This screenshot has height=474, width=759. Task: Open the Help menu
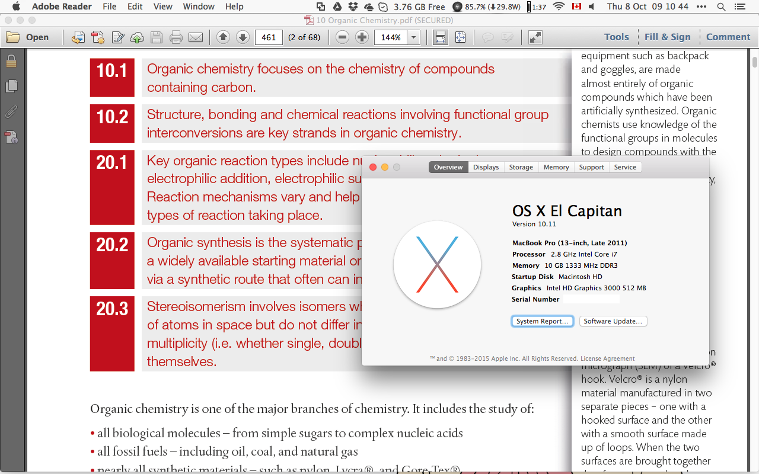tap(234, 7)
